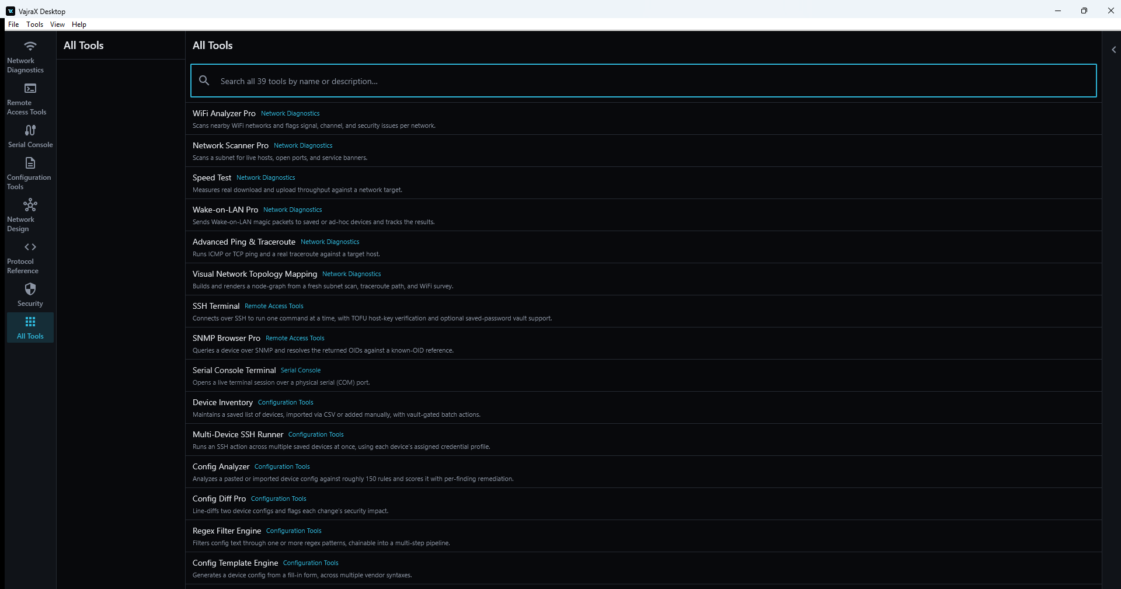This screenshot has height=589, width=1121.
Task: Open WiFi Analyzer Pro tool
Action: pos(643,119)
